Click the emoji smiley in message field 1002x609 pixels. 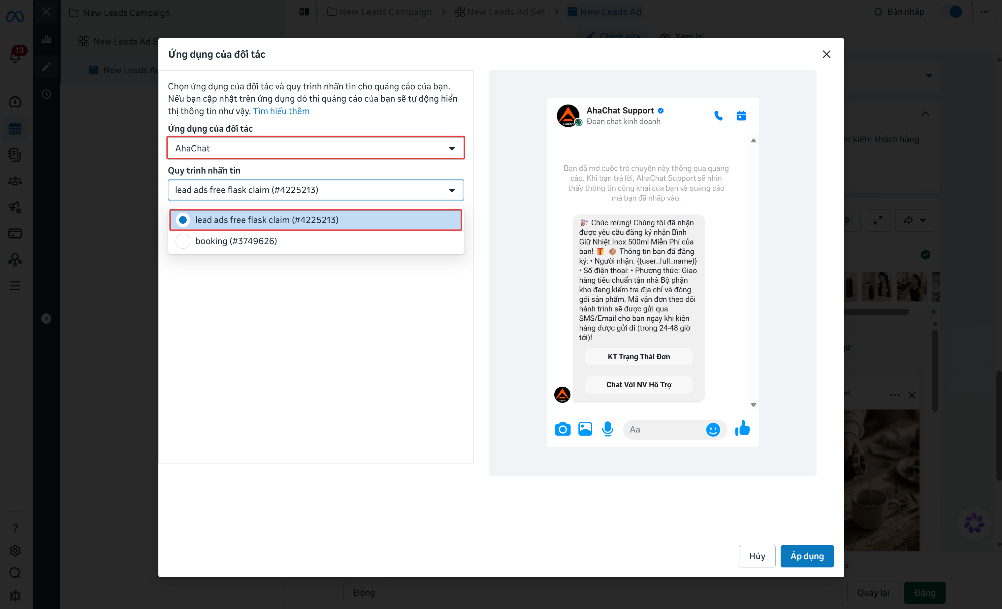713,430
